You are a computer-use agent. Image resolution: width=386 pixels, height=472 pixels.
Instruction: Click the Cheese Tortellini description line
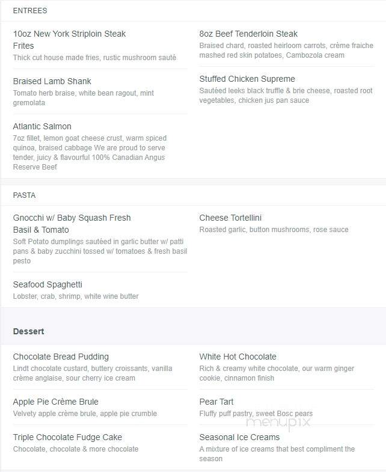274,230
